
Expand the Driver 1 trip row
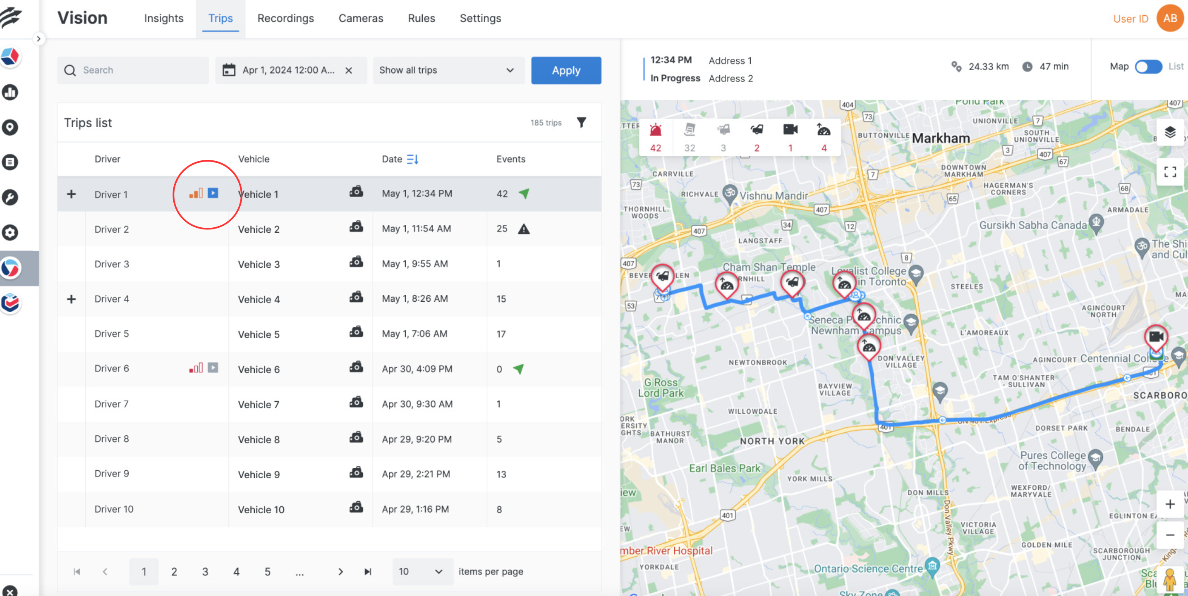point(71,194)
